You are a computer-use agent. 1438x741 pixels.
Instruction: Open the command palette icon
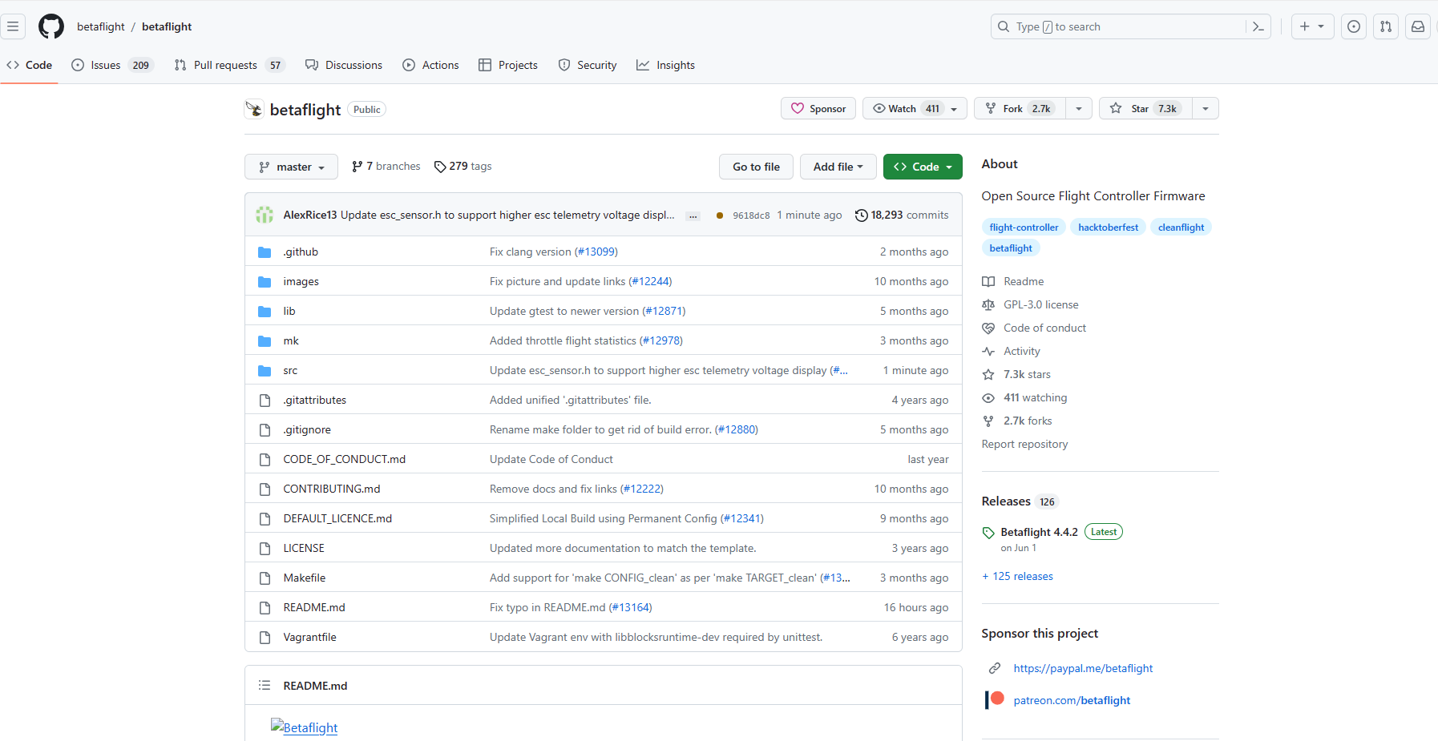(1258, 26)
